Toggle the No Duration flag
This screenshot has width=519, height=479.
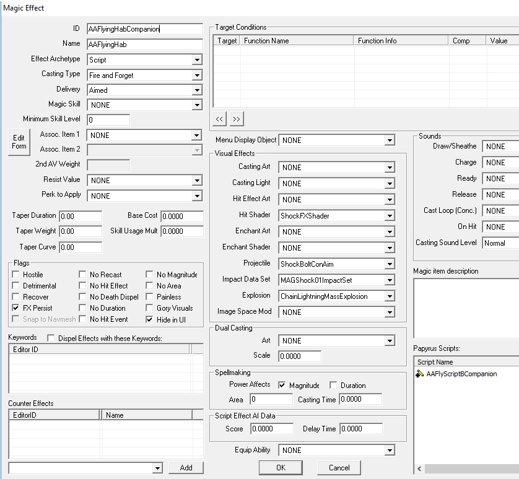click(x=82, y=308)
